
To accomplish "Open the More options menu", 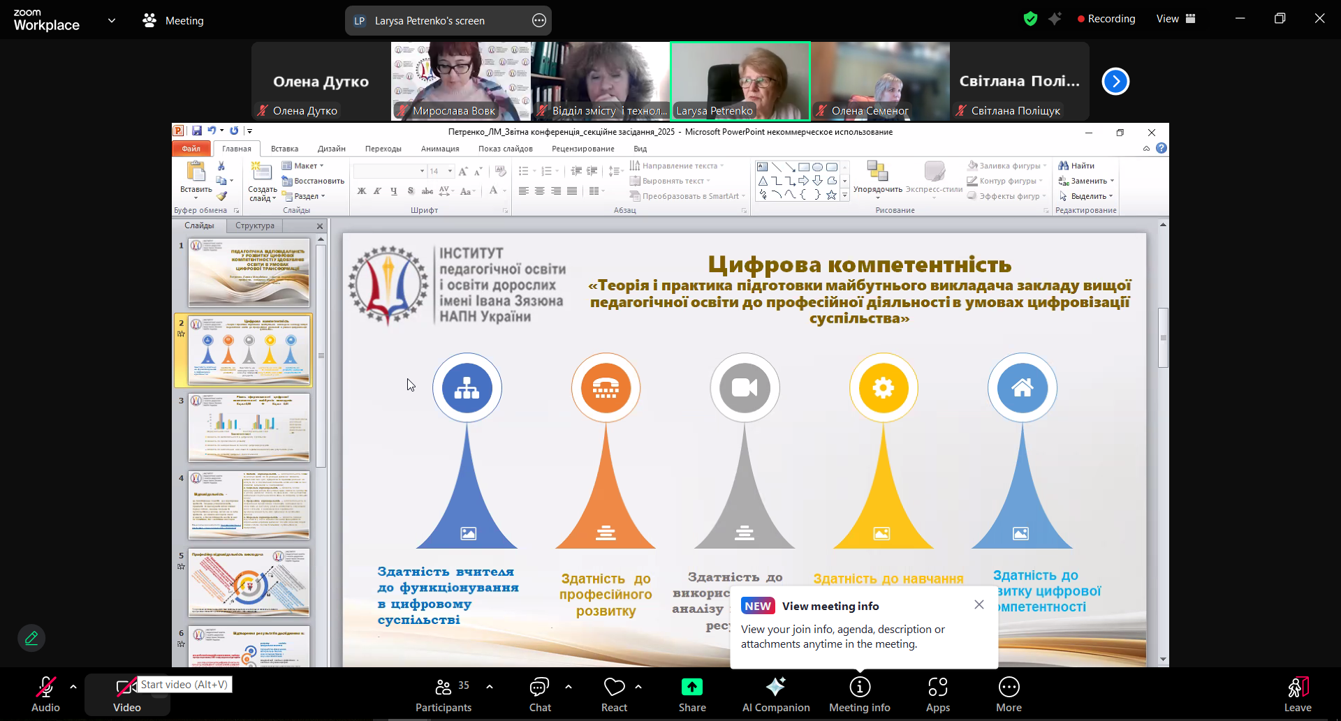I will tap(1009, 694).
